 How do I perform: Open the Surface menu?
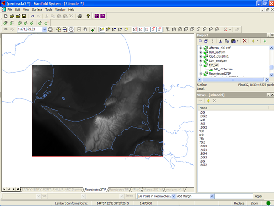click(37, 9)
